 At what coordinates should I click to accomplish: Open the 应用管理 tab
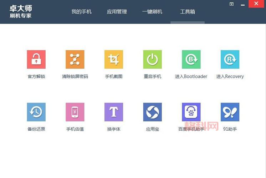(117, 11)
